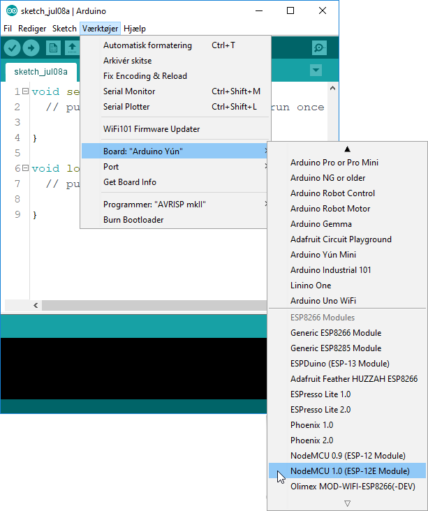Click the New sketch icon

coord(53,47)
